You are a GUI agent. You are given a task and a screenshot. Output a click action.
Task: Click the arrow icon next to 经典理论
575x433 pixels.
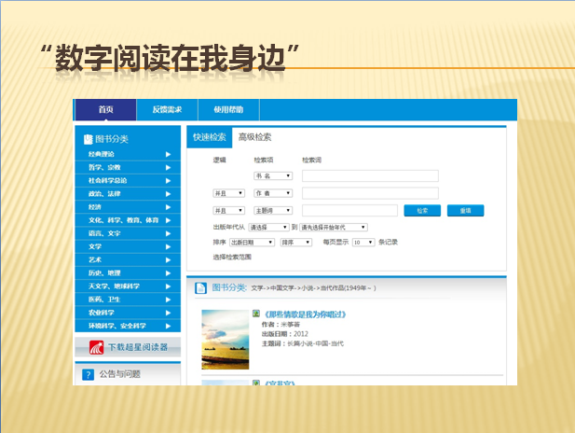point(169,154)
